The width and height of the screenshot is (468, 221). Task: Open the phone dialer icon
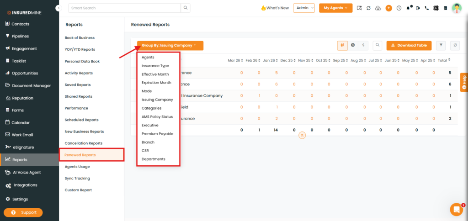[x=427, y=8]
